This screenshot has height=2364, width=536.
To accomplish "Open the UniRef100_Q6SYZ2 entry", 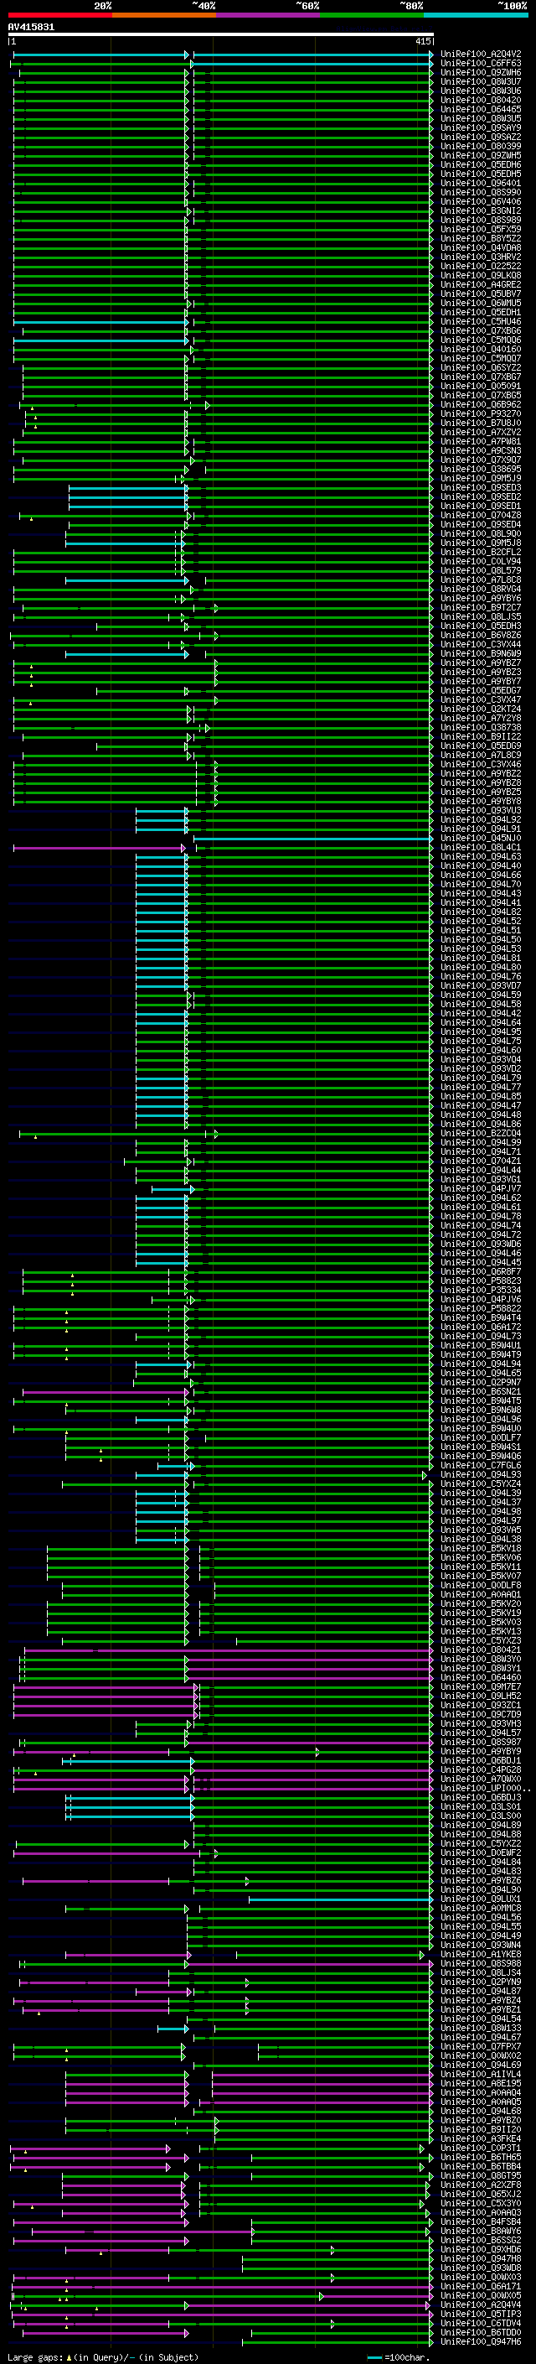I will (481, 368).
